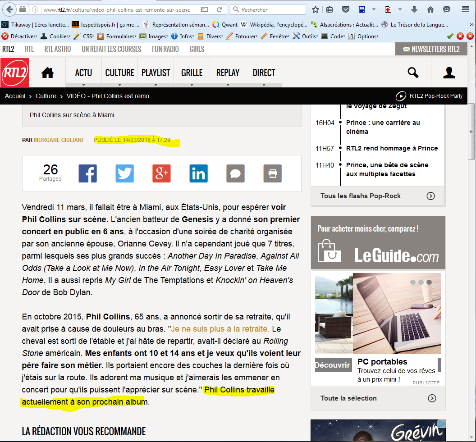This screenshot has width=476, height=442.
Task: Share the article on Twitter
Action: 125,173
